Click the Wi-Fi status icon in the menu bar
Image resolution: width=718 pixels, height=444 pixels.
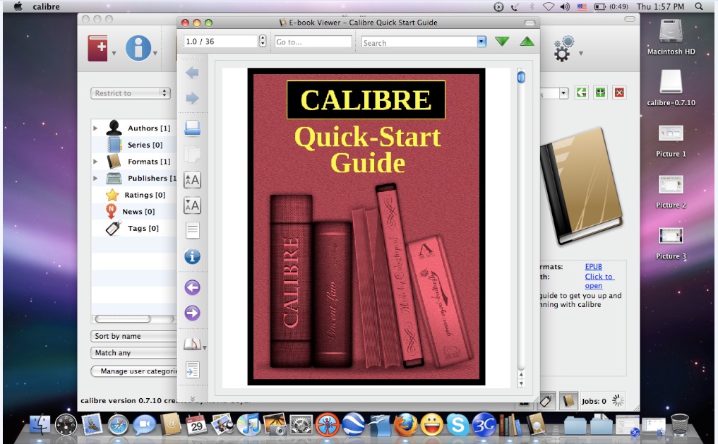[x=549, y=6]
